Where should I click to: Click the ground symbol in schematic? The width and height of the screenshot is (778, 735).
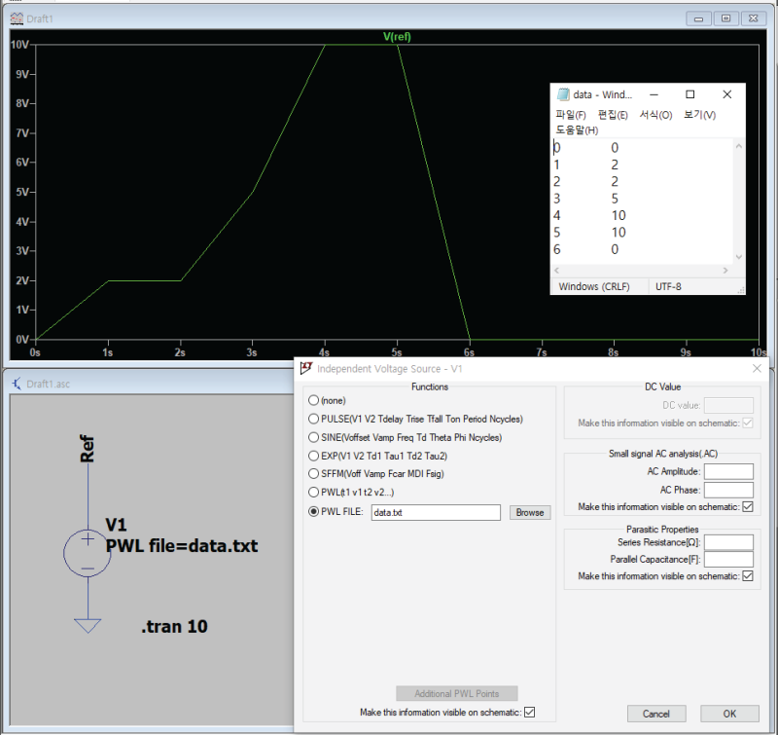88,624
